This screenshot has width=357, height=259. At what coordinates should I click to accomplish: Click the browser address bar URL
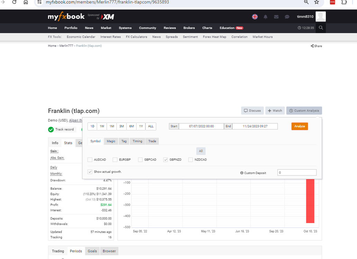[x=107, y=2]
